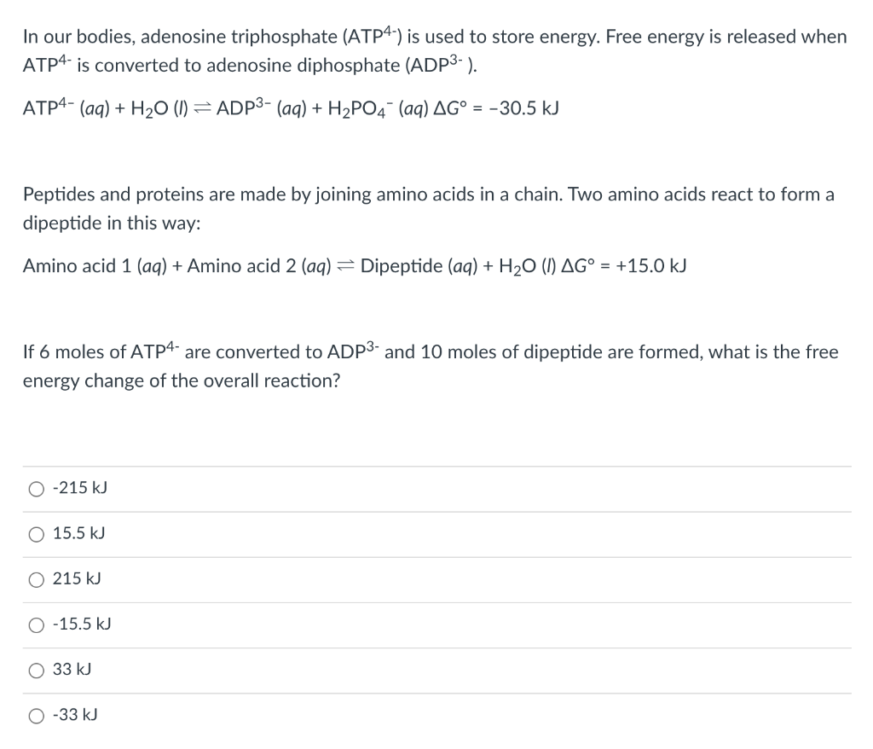Select the 33 kJ answer option

point(37,670)
